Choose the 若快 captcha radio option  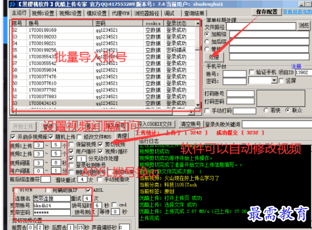(266, 110)
